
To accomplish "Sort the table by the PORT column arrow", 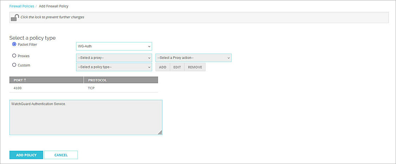I will [x=25, y=80].
